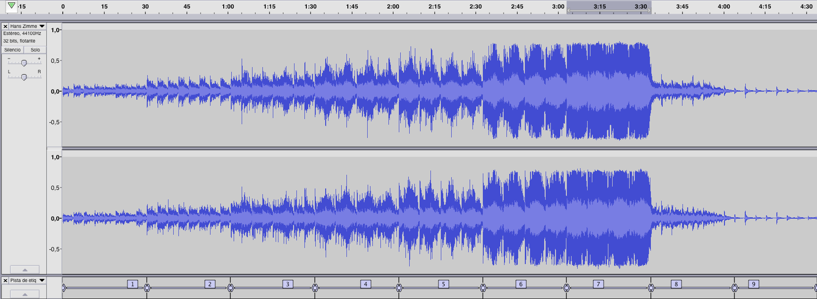817x299 pixels.
Task: Select label 5 in the label track
Action: coord(443,284)
